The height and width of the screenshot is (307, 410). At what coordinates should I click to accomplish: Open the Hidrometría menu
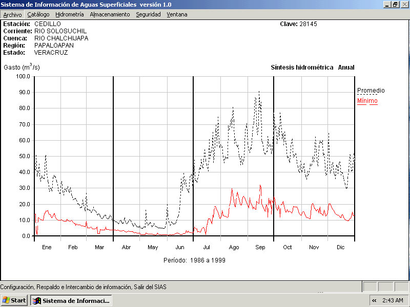click(70, 14)
